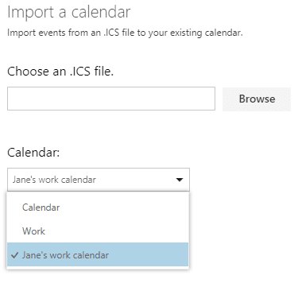Viewport: 298px width, 287px height.
Task: Click the blue highlighted dropdown row
Action: pos(98,254)
